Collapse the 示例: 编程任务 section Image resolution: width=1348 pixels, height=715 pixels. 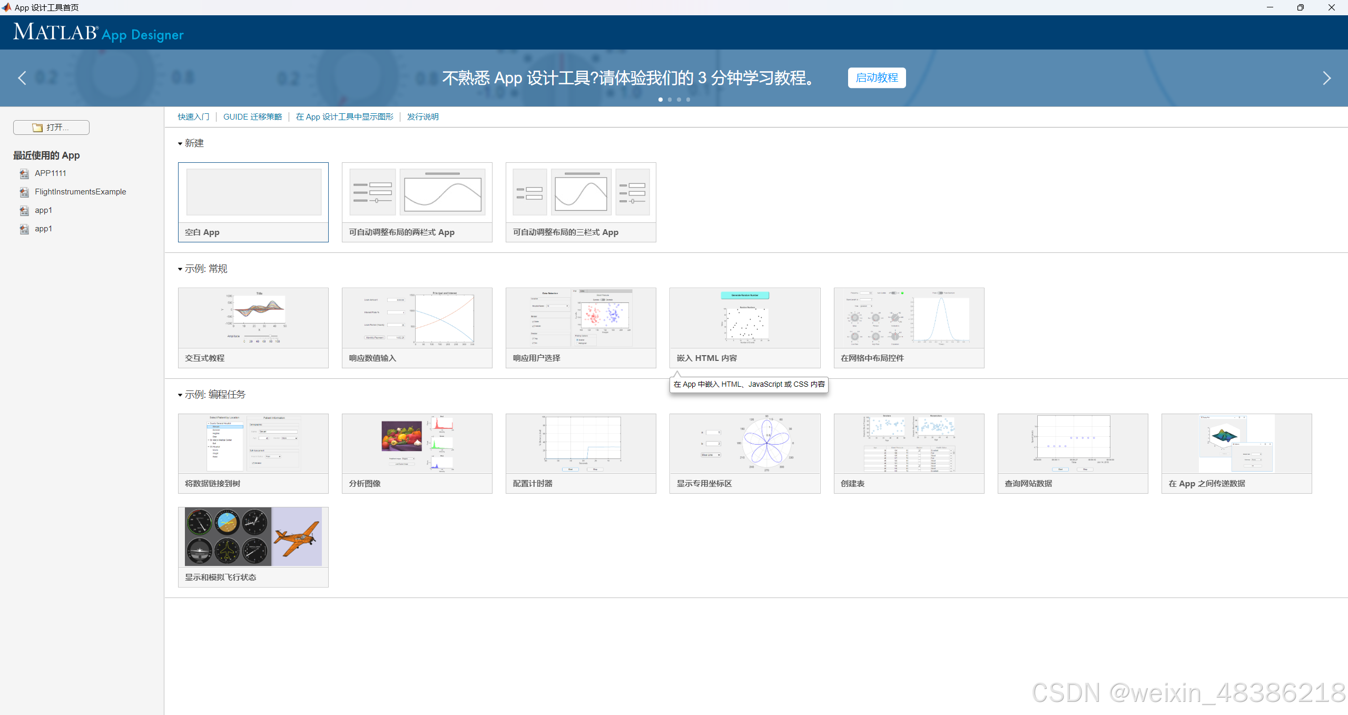click(x=180, y=395)
